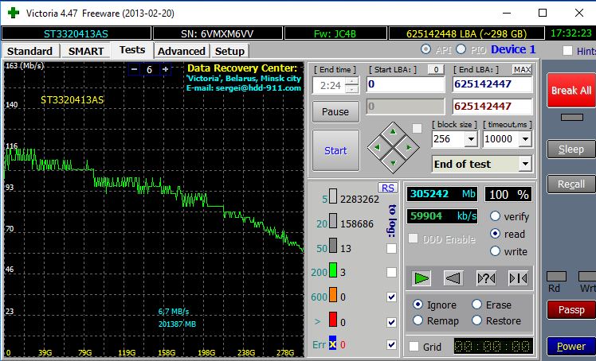Select the verify radio button
Image resolution: width=596 pixels, height=361 pixels.
click(x=495, y=216)
